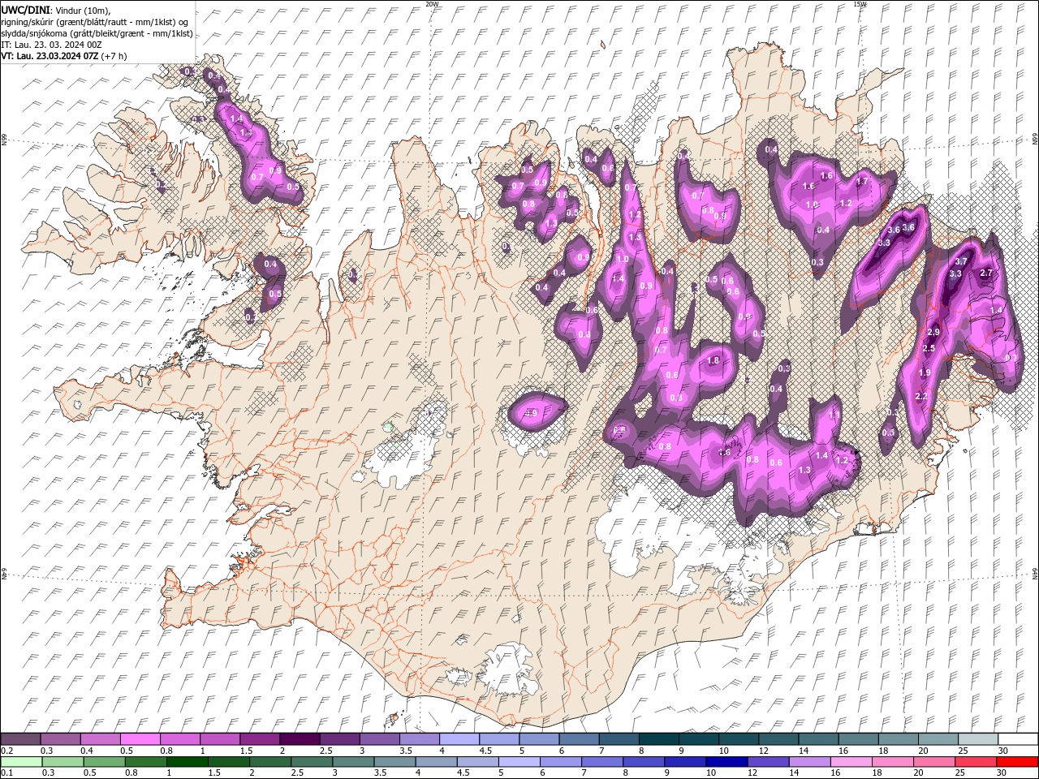Click the '0.1' label under the rain legend

[x=7, y=773]
